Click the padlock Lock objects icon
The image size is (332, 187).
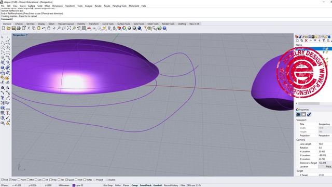point(114,28)
